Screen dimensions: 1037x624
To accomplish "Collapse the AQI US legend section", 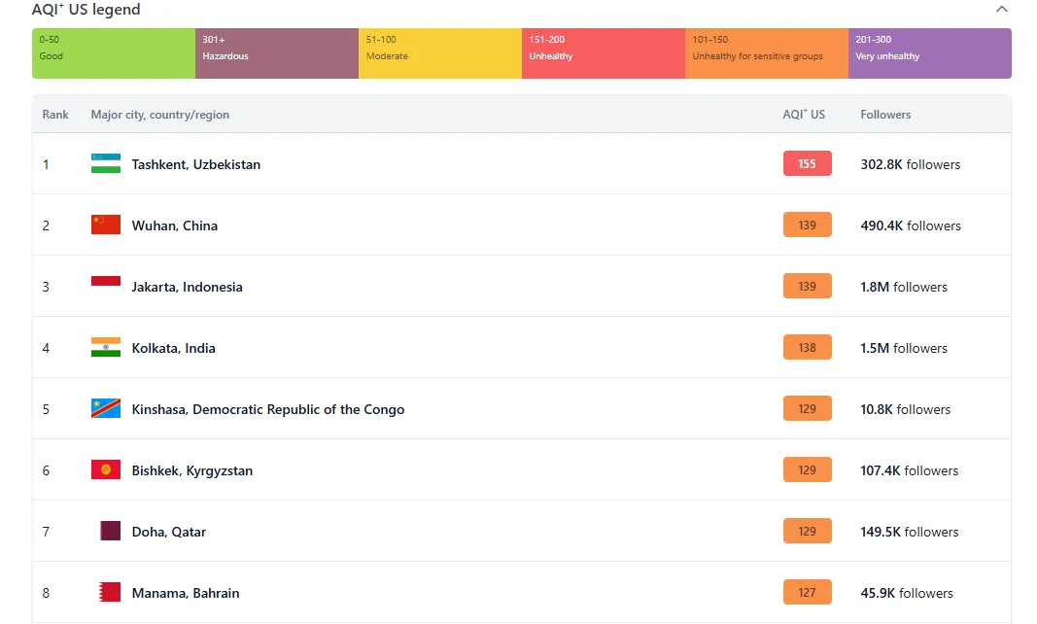I will (1002, 10).
